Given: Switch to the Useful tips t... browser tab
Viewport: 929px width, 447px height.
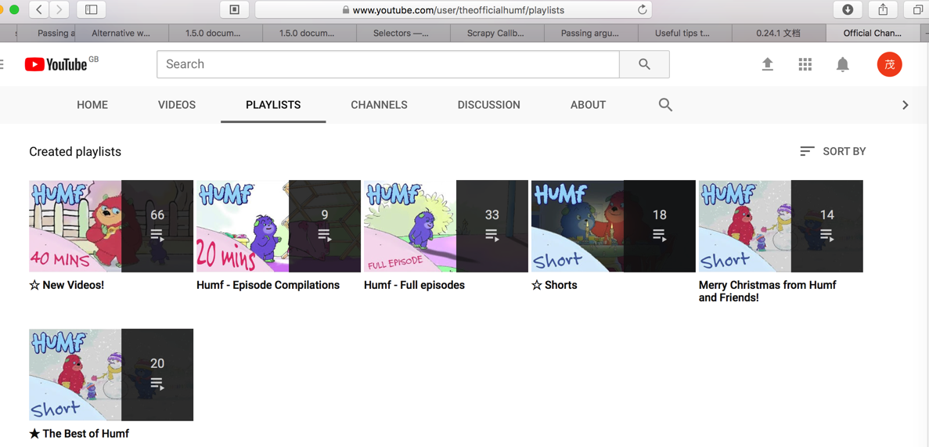Looking at the screenshot, I should tap(685, 33).
